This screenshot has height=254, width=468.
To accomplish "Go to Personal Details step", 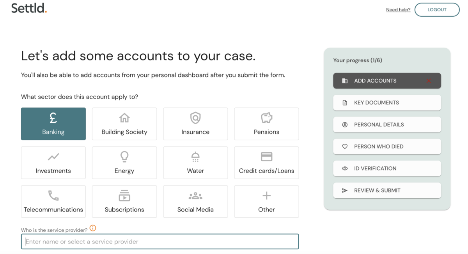I will click(387, 125).
